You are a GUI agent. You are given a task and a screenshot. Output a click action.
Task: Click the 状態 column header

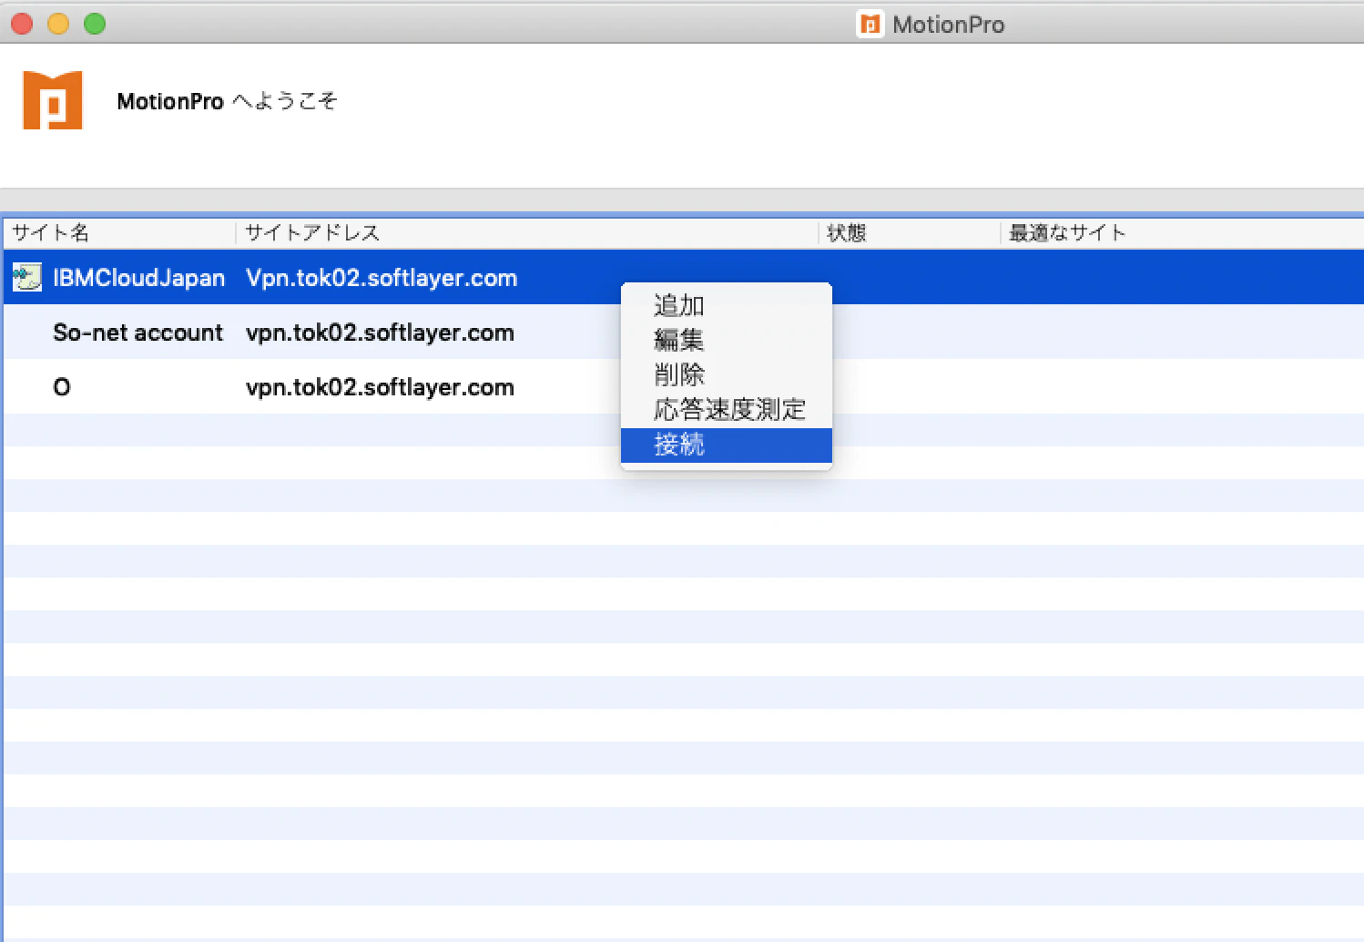coord(910,233)
